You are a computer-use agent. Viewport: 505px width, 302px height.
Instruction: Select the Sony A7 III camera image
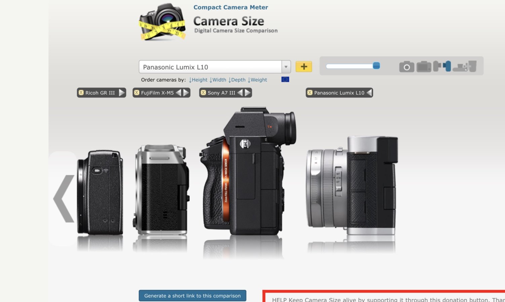(248, 171)
